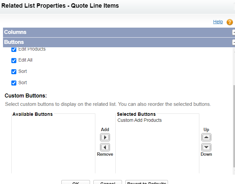
Task: Collapse the Buttons section using minus icon
Action: (234, 42)
